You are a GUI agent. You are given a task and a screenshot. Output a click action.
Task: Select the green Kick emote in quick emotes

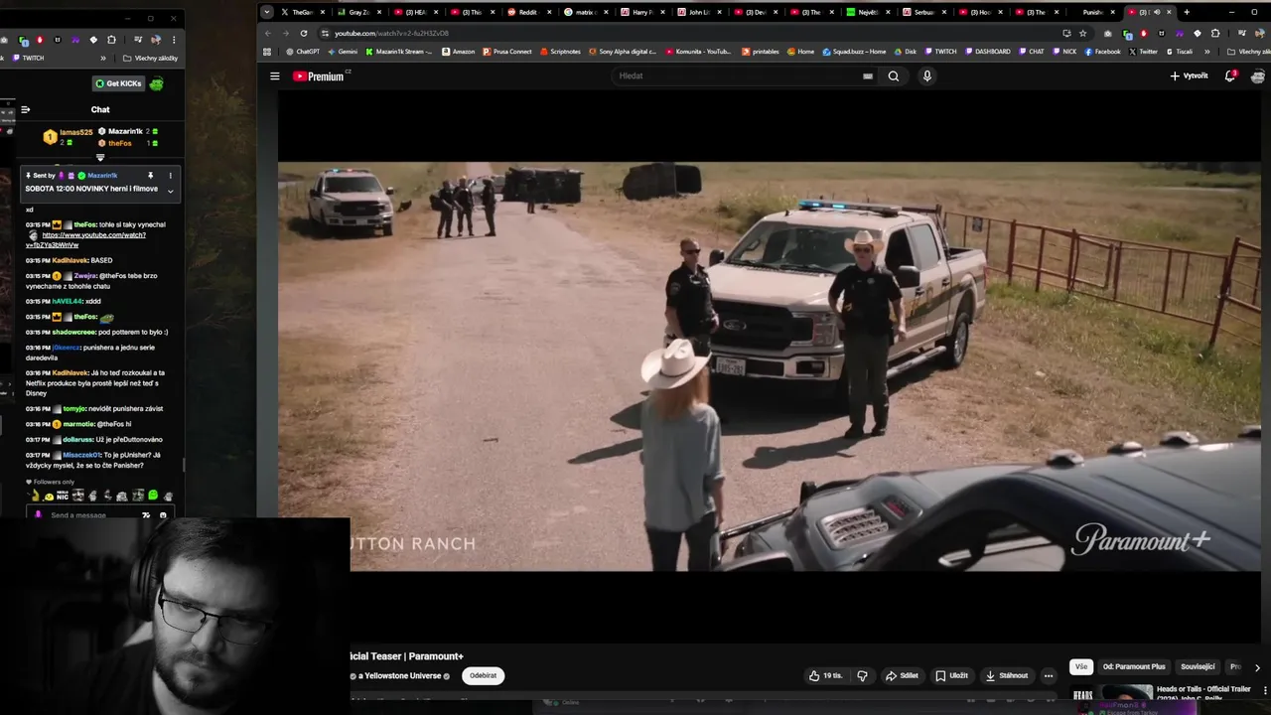click(x=153, y=496)
